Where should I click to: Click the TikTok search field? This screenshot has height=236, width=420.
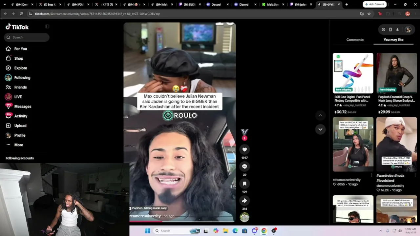pyautogui.click(x=27, y=37)
